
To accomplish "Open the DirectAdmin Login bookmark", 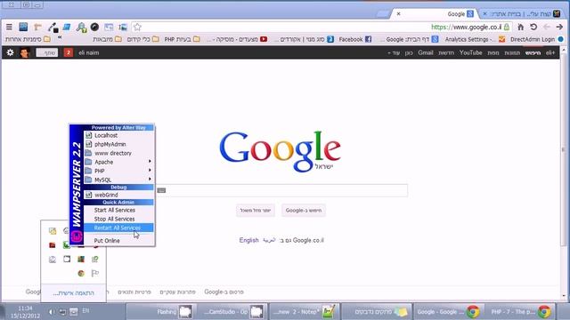I will (x=536, y=39).
